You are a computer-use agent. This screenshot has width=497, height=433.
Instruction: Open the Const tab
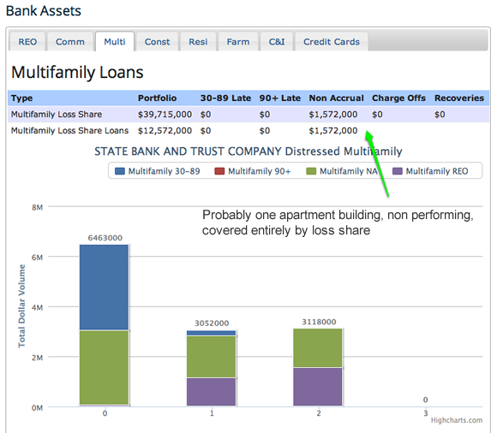coord(157,41)
